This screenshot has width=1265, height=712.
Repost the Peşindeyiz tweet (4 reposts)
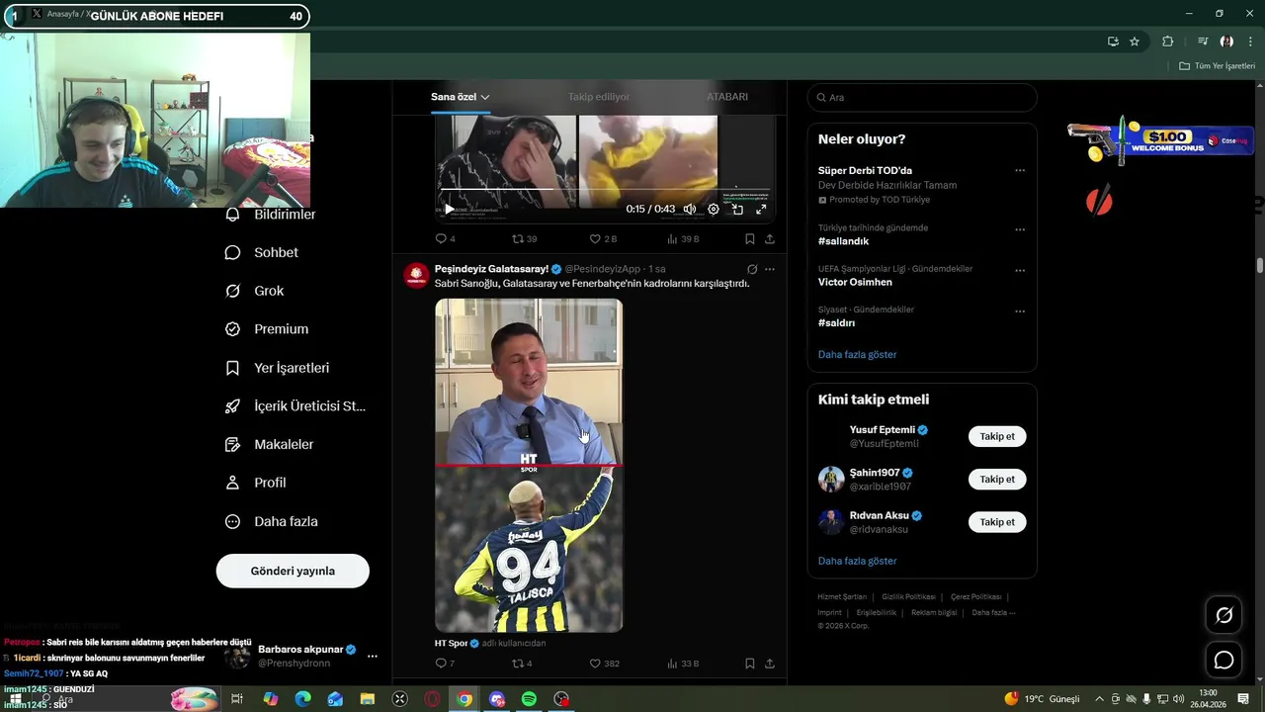(522, 664)
